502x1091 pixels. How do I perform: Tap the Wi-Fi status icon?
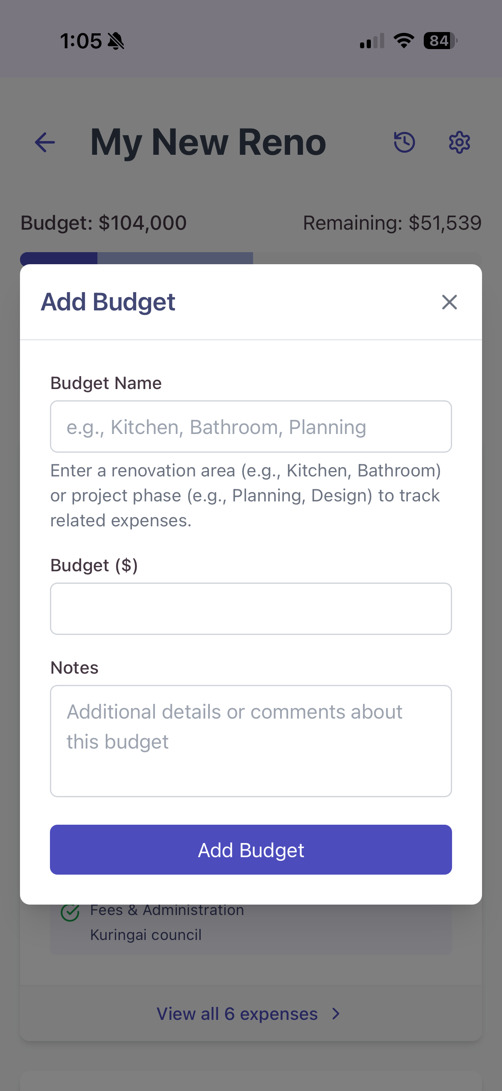pos(403,40)
